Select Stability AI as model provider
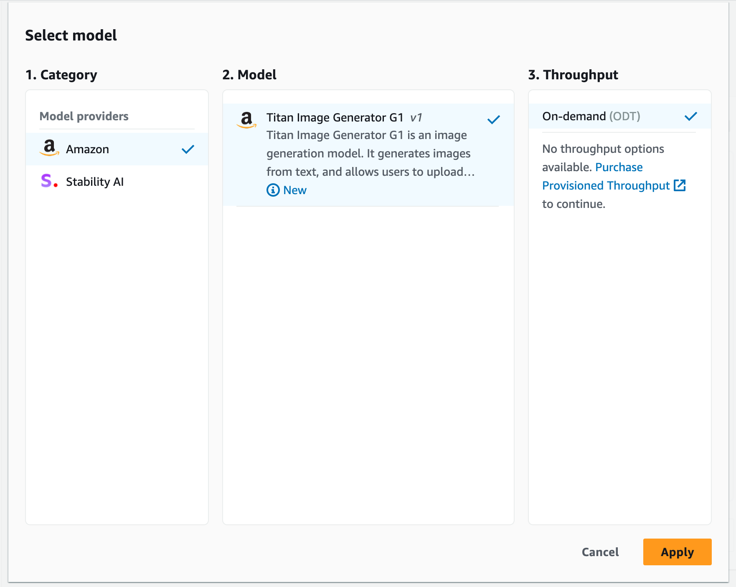 94,181
